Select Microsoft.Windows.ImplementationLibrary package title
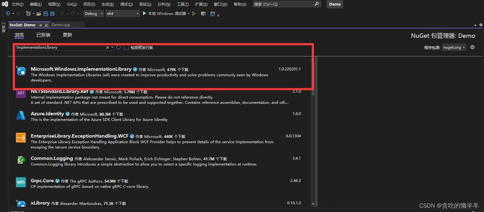484x212 pixels. pos(81,69)
